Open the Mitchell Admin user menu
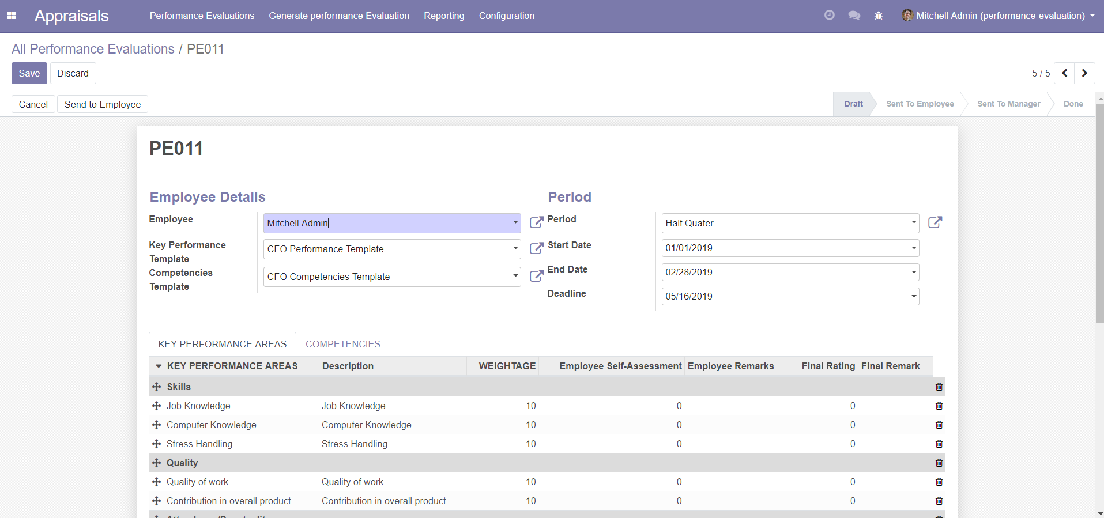Image resolution: width=1104 pixels, height=518 pixels. click(x=999, y=16)
